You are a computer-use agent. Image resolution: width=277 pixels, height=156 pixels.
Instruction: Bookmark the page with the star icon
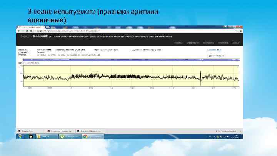click(x=237, y=31)
